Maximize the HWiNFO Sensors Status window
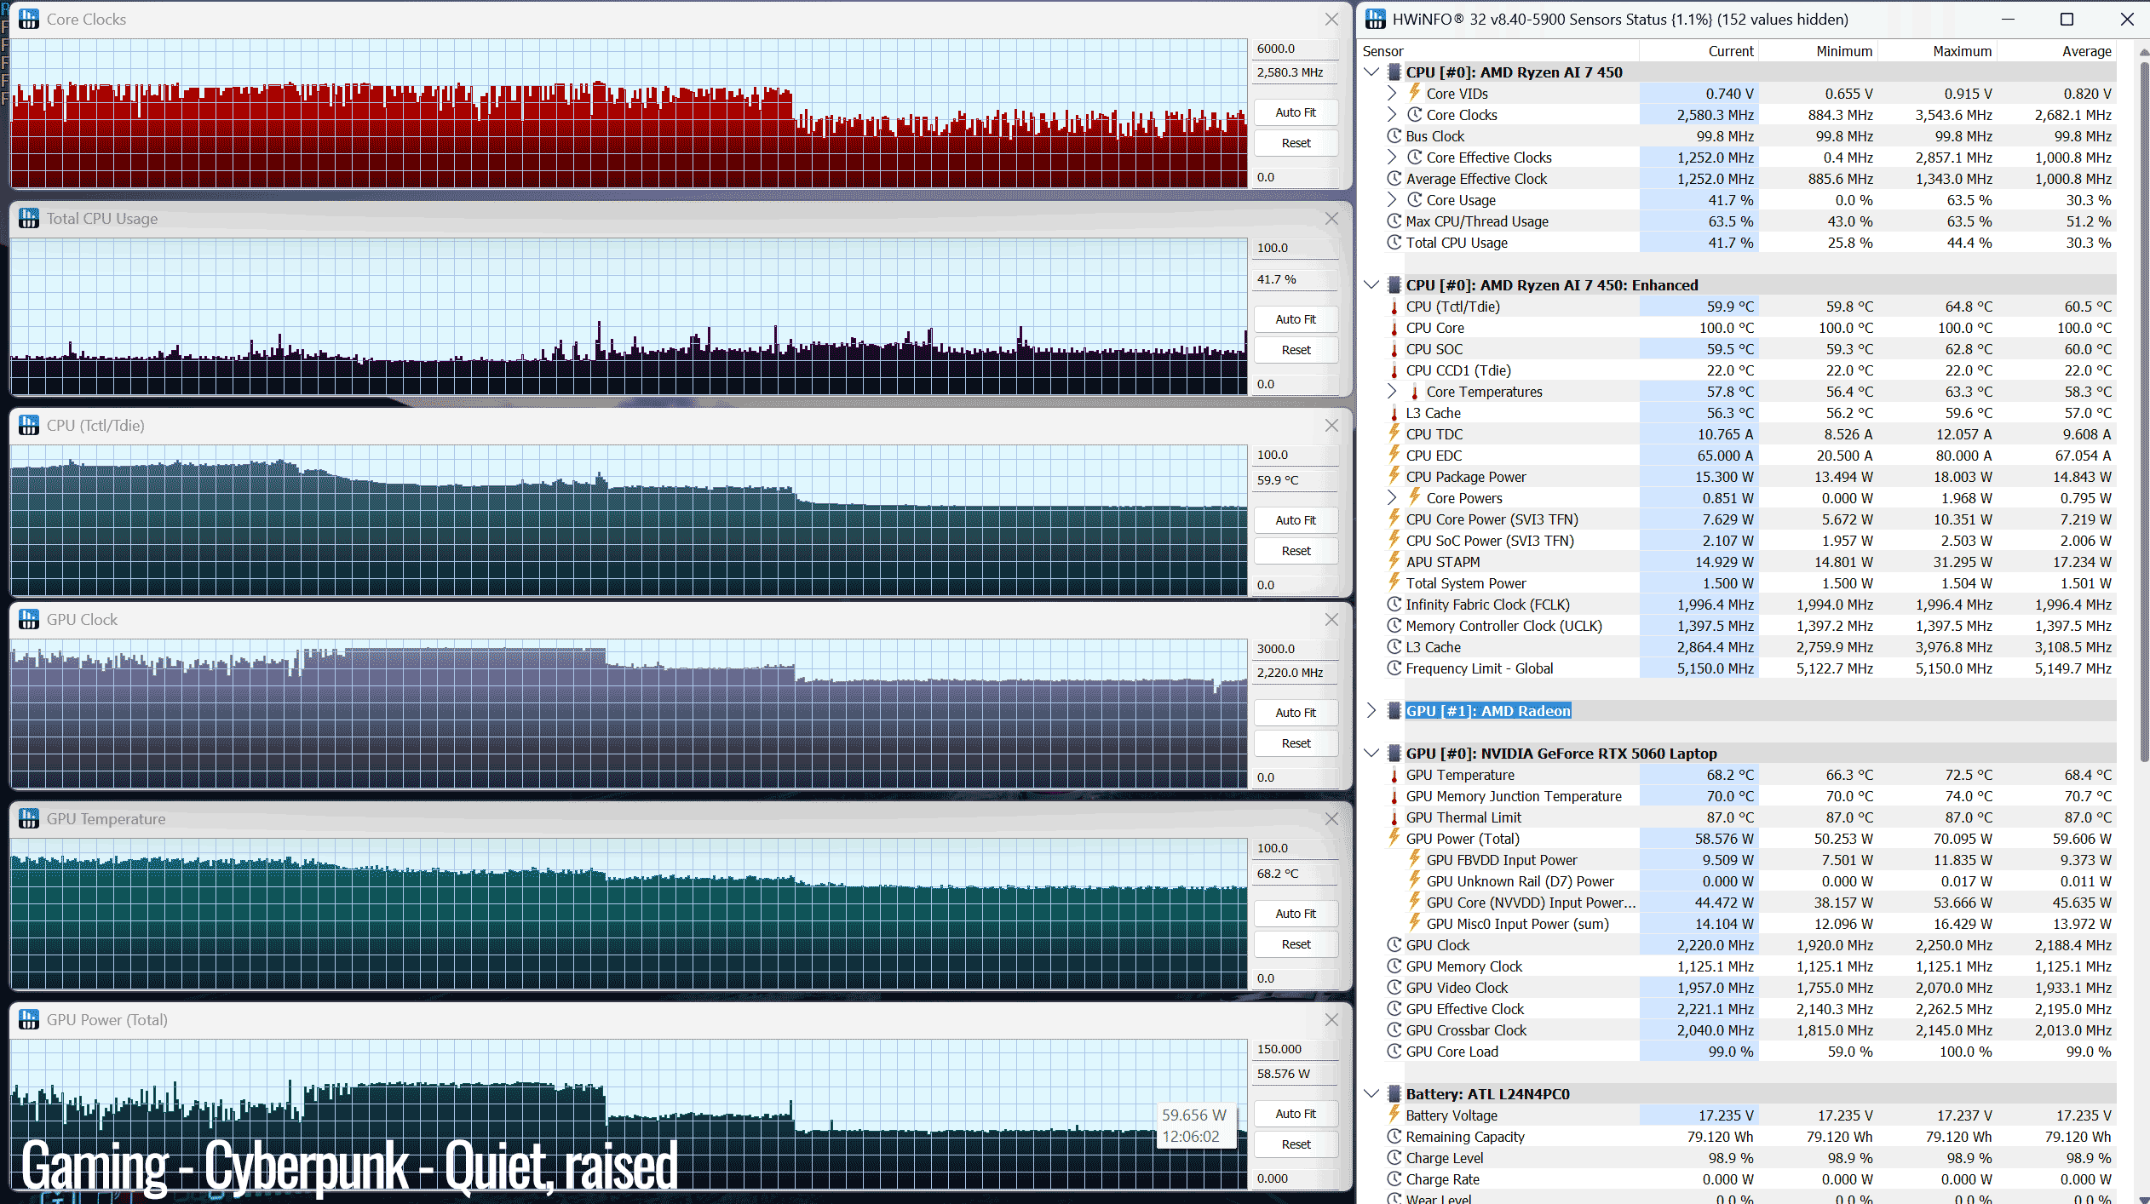 pyautogui.click(x=2067, y=19)
